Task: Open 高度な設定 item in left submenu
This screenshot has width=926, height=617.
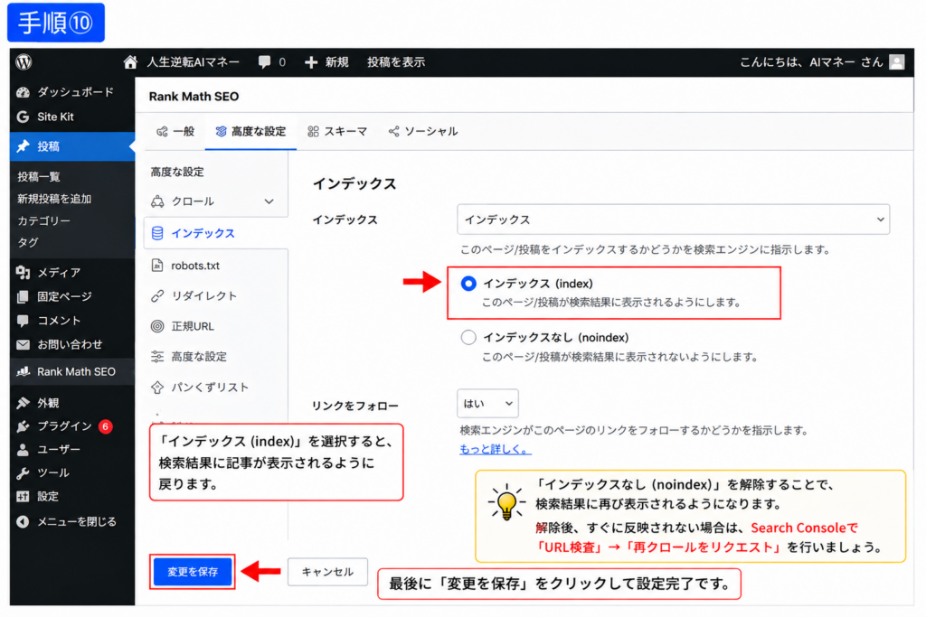Action: pyautogui.click(x=198, y=357)
